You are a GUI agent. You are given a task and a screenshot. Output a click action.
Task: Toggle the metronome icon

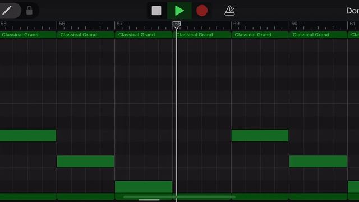tap(229, 11)
